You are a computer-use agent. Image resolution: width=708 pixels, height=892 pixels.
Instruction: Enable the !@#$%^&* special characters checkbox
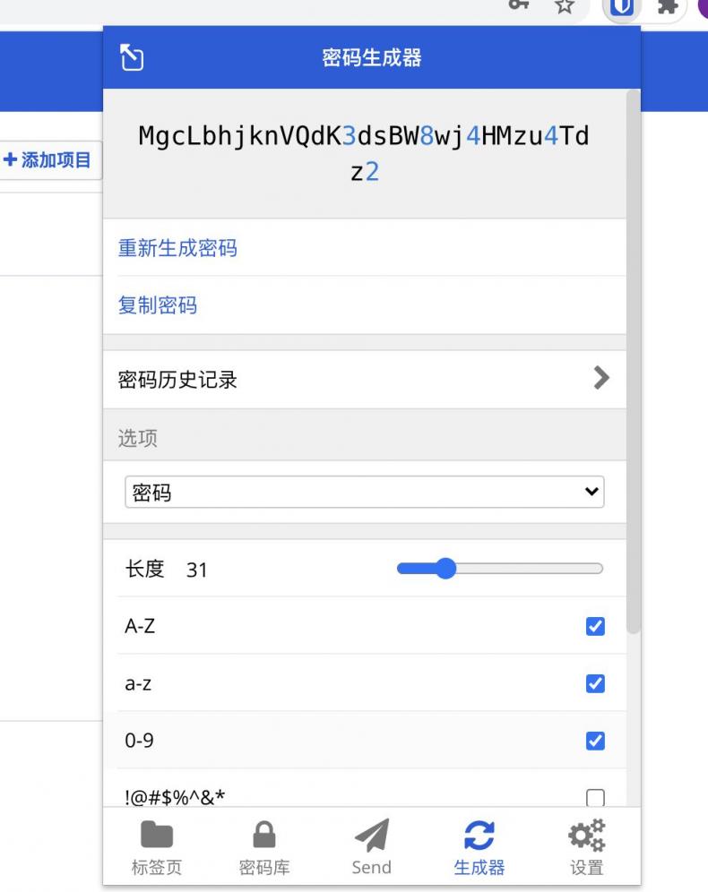coord(595,797)
